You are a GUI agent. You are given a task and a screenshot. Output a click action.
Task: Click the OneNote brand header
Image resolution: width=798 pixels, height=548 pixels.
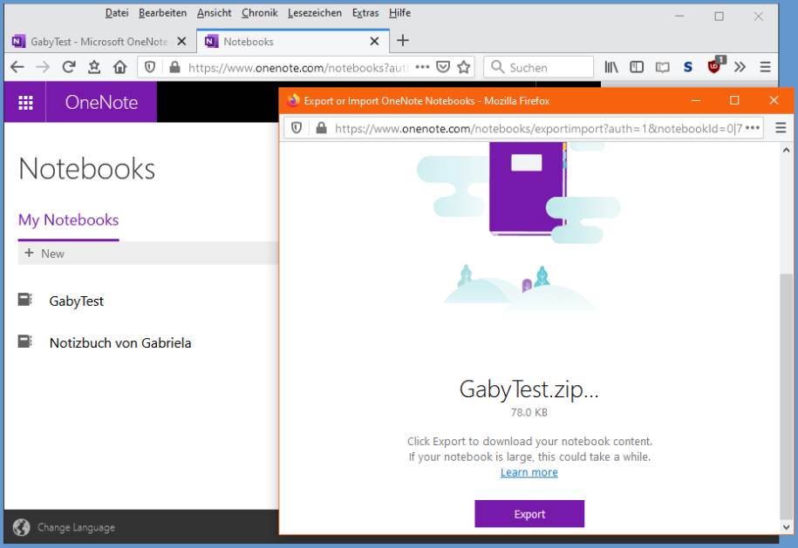101,102
